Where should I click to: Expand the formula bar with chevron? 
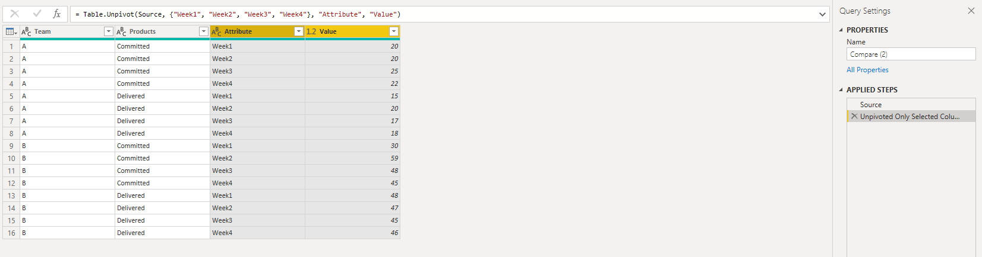pyautogui.click(x=823, y=14)
